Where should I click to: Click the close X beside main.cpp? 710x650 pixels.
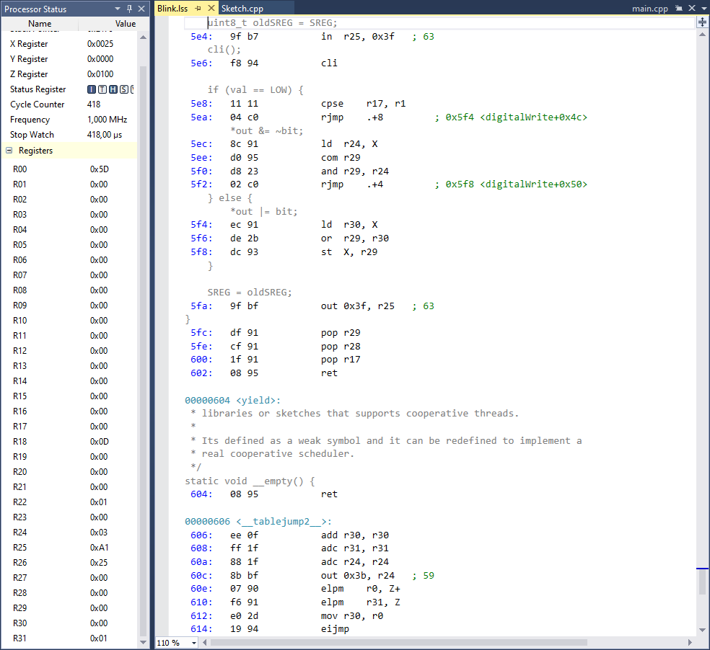691,9
